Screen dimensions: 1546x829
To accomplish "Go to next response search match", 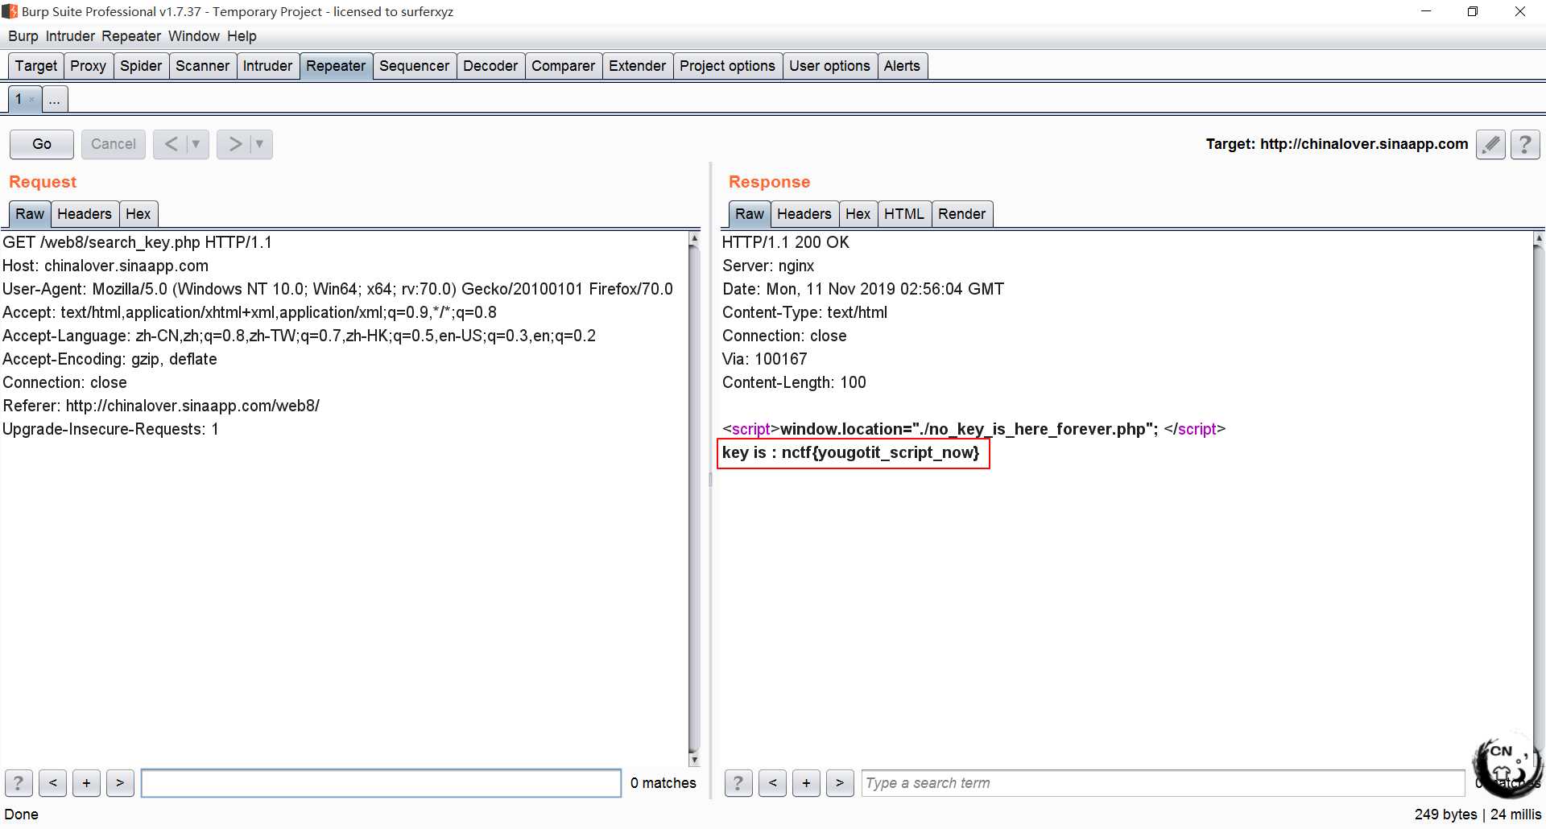I will click(x=840, y=782).
